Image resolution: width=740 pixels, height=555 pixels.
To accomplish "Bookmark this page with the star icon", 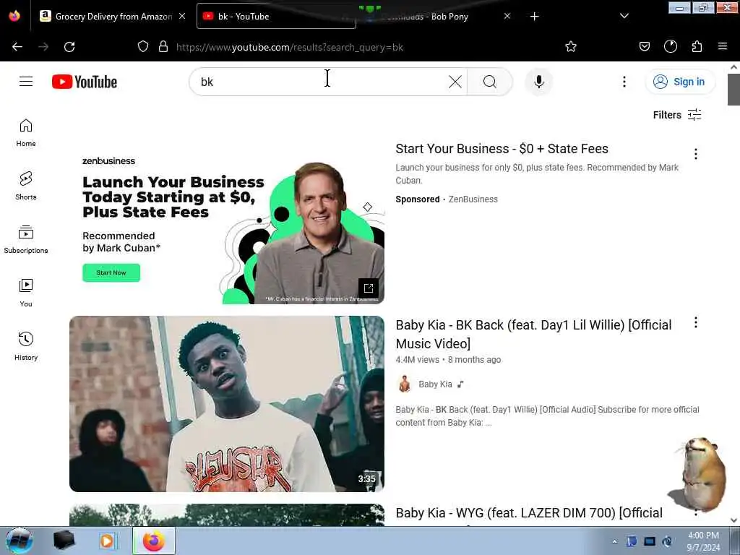I will pyautogui.click(x=571, y=46).
